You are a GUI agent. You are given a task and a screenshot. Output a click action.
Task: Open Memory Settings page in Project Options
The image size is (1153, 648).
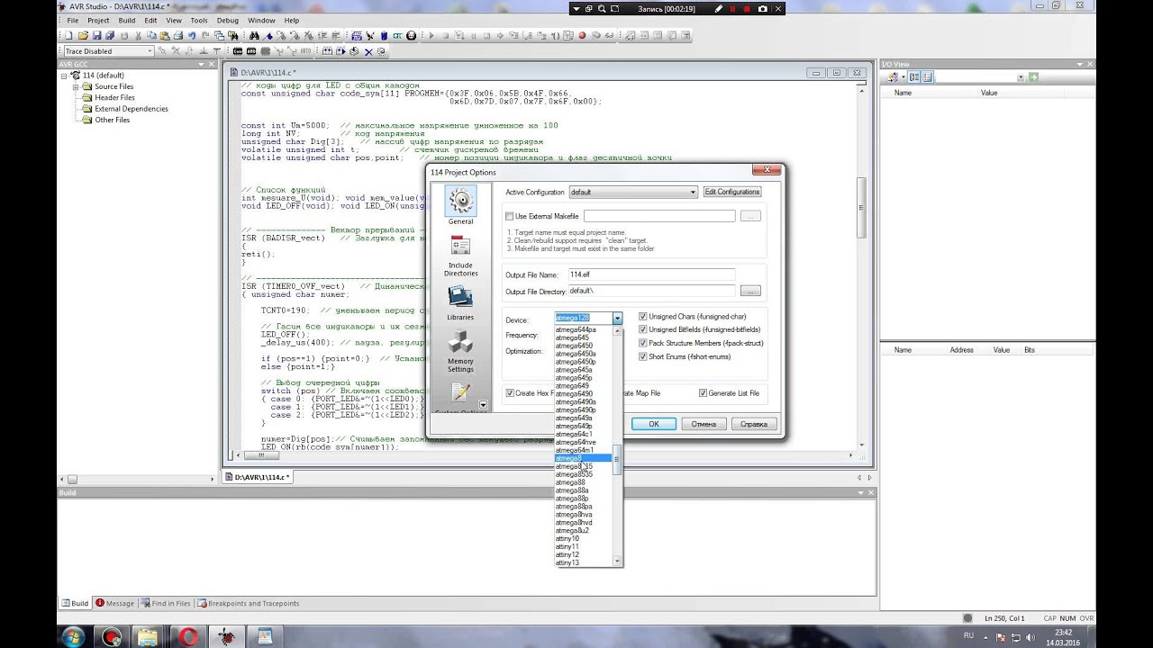(x=460, y=352)
